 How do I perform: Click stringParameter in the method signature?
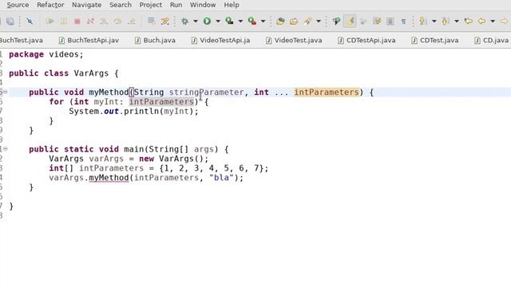pos(206,92)
